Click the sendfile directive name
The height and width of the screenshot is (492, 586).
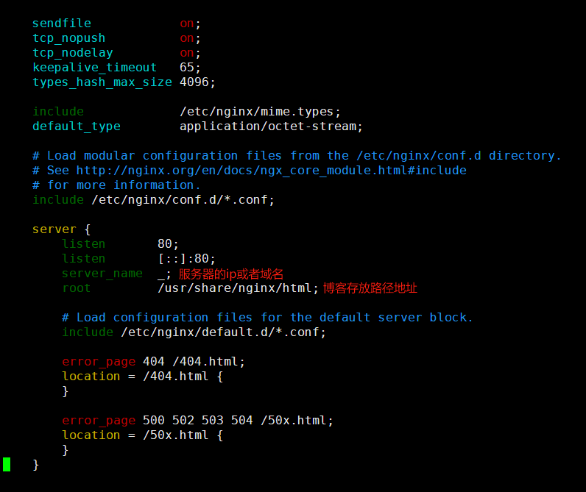coord(62,23)
